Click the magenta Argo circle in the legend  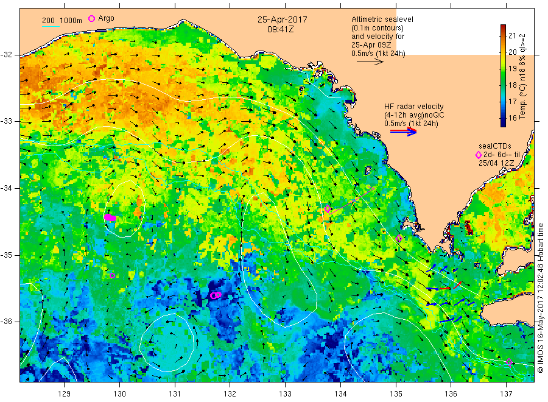tap(91, 18)
